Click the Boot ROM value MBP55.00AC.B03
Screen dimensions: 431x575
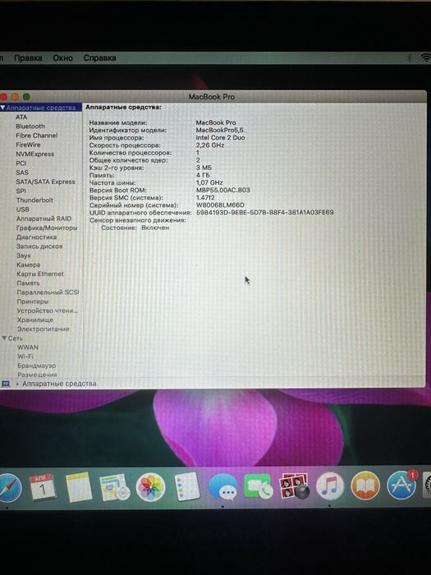222,190
